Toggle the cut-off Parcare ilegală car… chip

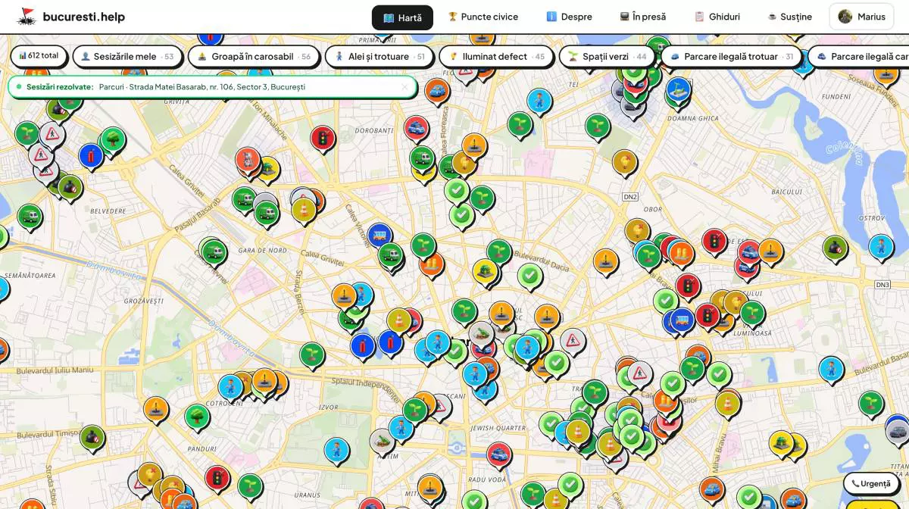(x=859, y=57)
